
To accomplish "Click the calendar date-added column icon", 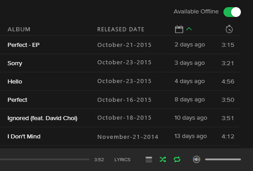I will tap(179, 29).
